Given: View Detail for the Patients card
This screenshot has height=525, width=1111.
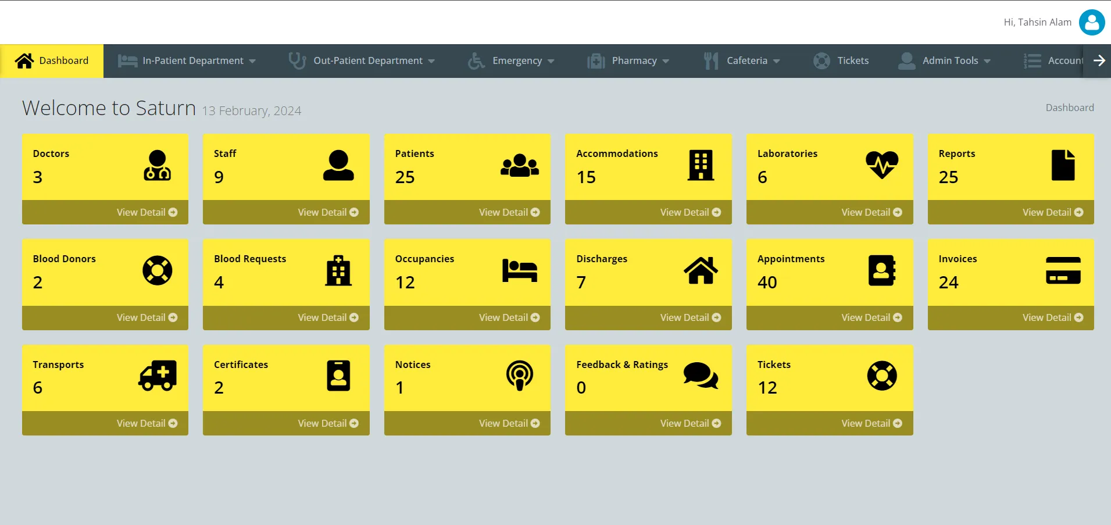Looking at the screenshot, I should coord(509,212).
